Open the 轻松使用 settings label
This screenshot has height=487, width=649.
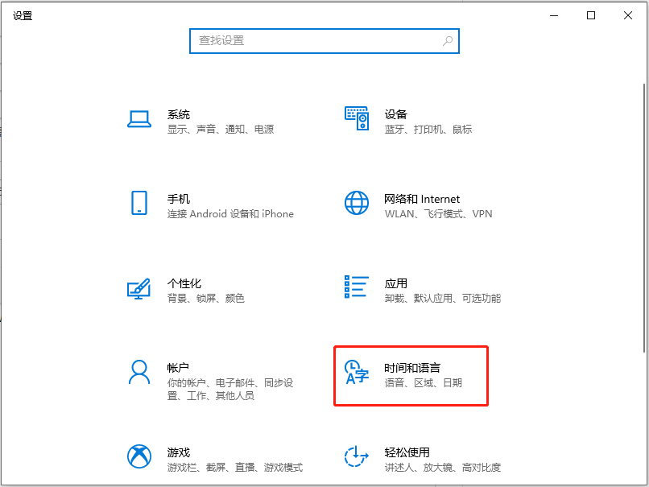(407, 452)
